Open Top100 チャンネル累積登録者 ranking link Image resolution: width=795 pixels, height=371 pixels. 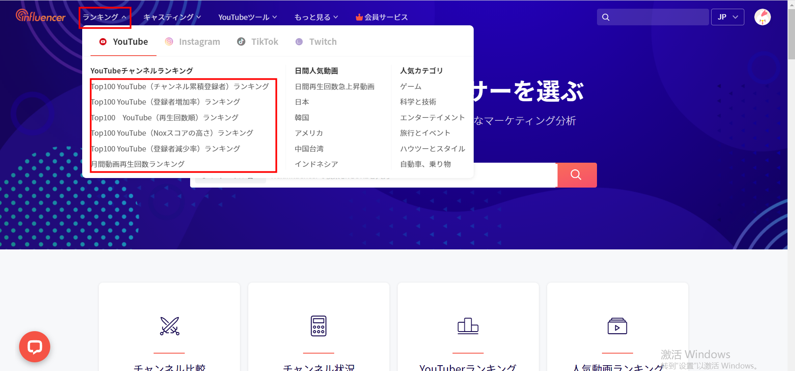point(180,86)
